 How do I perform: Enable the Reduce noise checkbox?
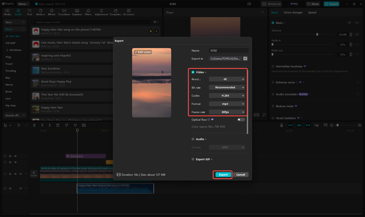(273, 106)
